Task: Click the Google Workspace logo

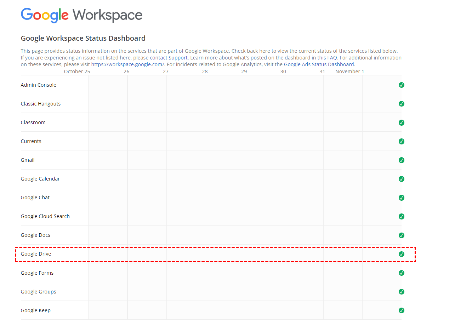Action: 81,15
